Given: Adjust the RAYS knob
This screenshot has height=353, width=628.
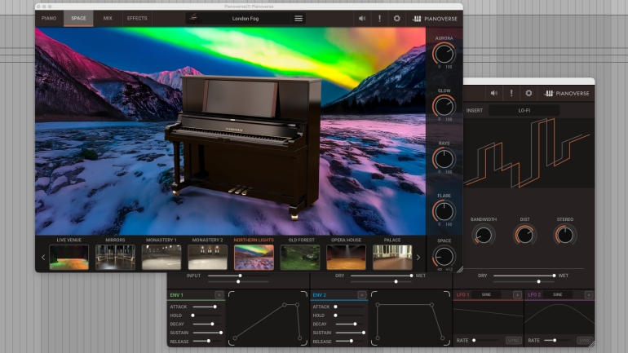Looking at the screenshot, I should coord(444,158).
